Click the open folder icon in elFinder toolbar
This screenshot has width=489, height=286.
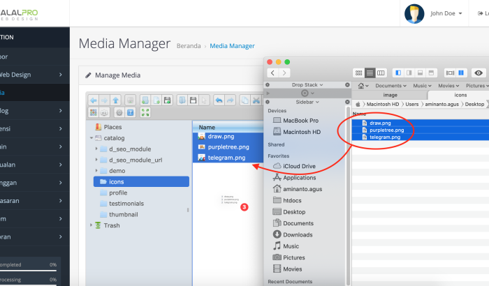pyautogui.click(x=182, y=100)
